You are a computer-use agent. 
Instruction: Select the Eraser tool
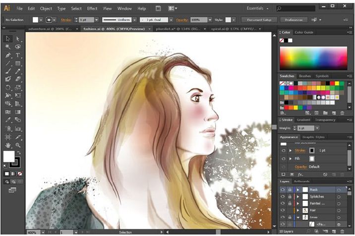click(18, 79)
